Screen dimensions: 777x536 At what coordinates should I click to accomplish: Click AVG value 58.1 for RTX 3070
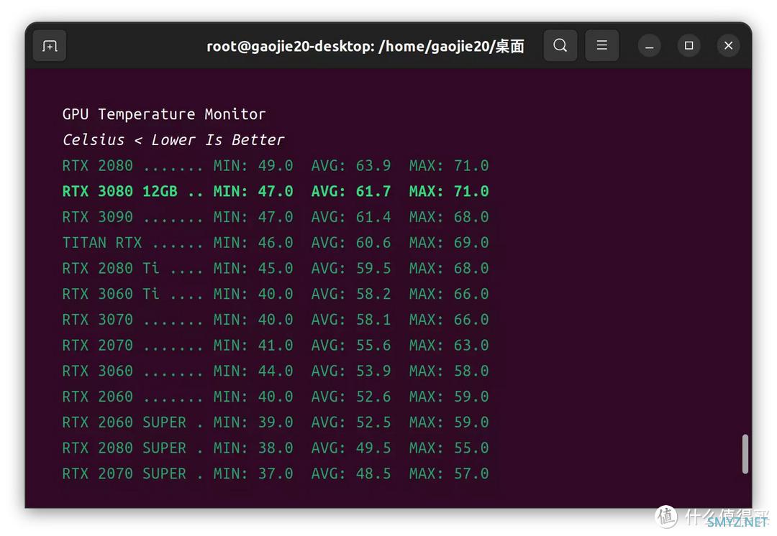pos(373,320)
